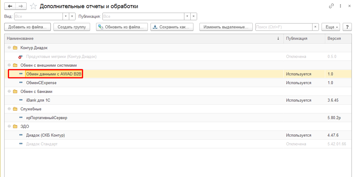Click the Создать группу button

[72, 27]
